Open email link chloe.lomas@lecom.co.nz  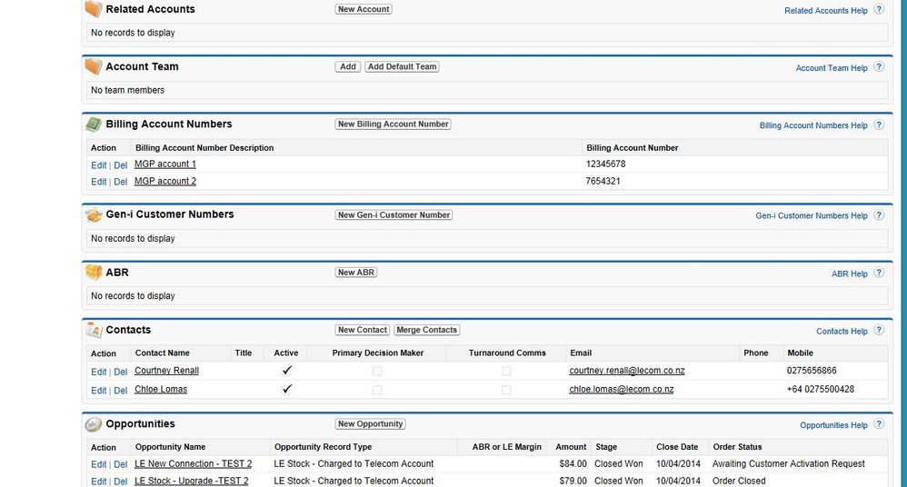[x=621, y=390]
